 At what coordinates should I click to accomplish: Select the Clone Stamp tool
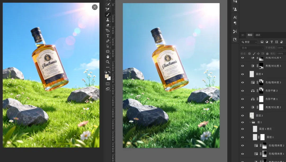[x=108, y=20]
